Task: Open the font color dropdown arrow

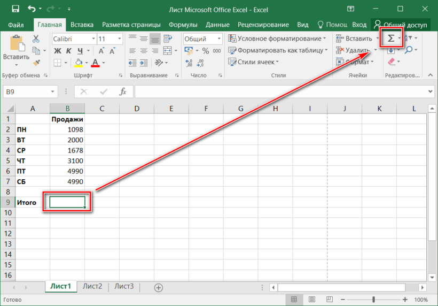Action: click(x=104, y=63)
